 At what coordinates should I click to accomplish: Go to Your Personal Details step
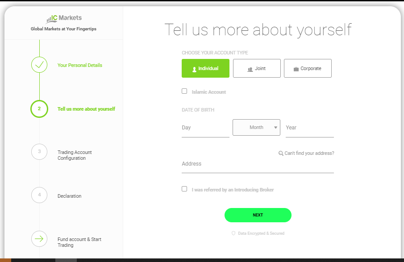pos(79,65)
